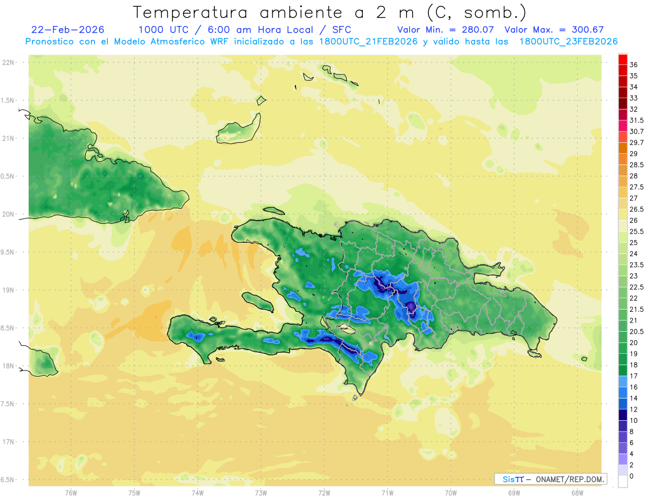
Task: Select the '71W' longitude label
Action: [387, 493]
